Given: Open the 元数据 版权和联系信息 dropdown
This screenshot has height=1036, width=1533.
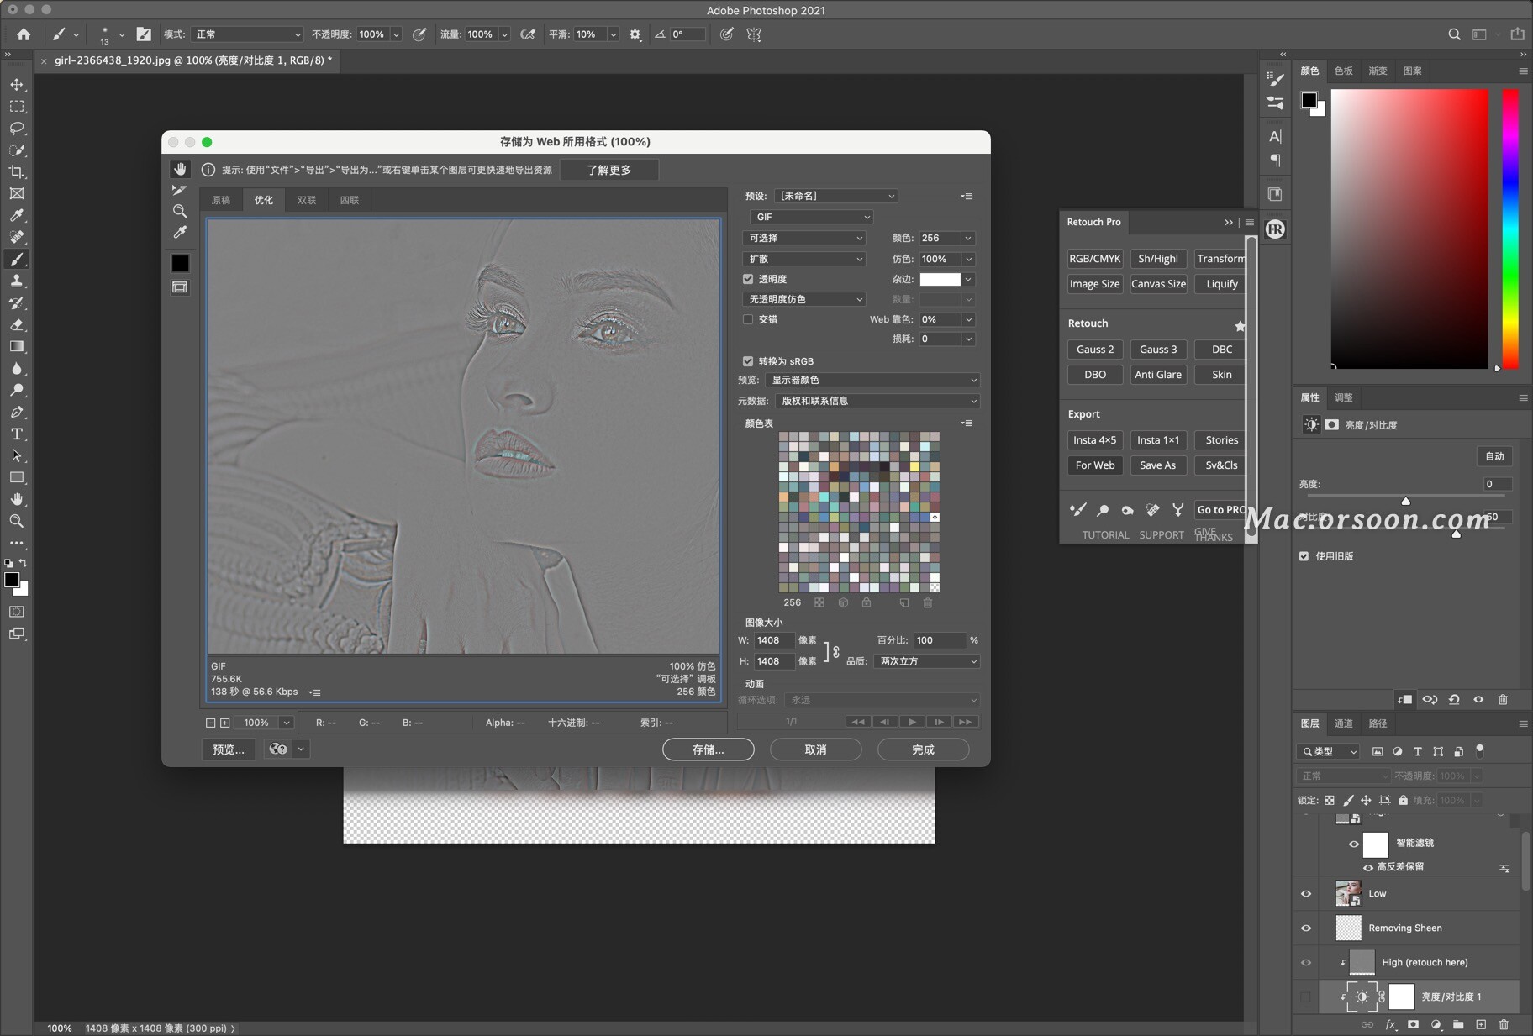Looking at the screenshot, I should [x=877, y=401].
